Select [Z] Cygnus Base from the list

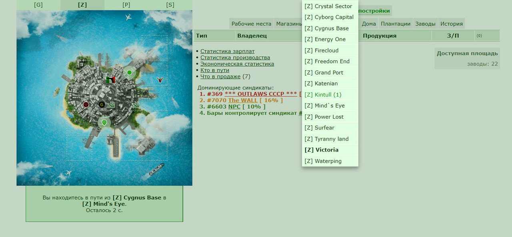(x=330, y=28)
